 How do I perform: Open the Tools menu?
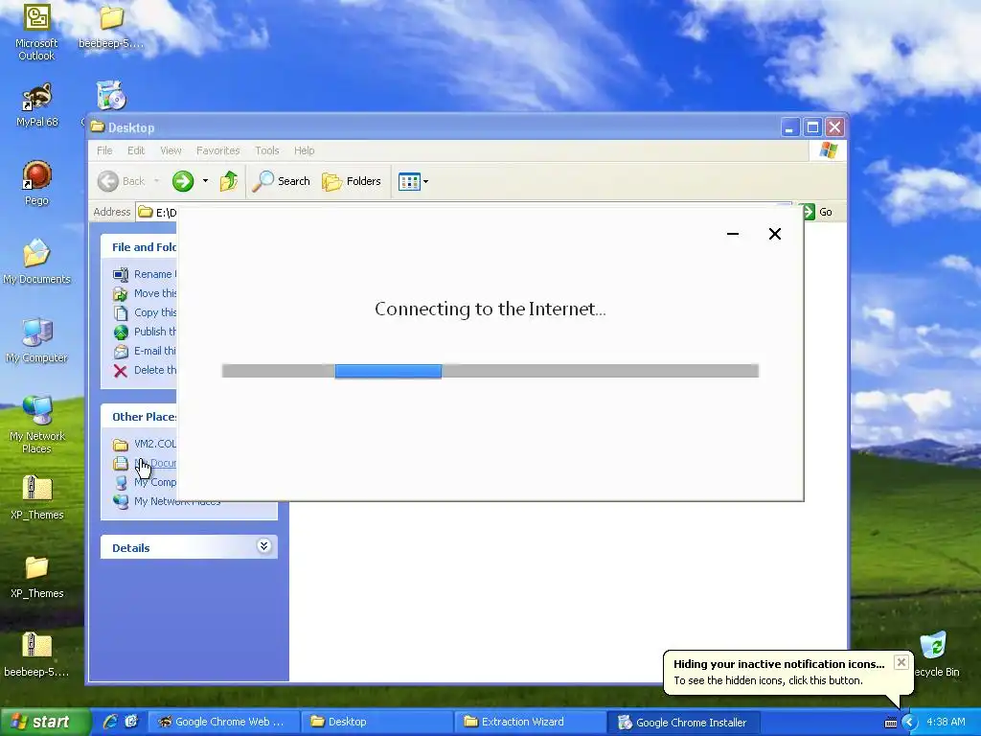click(266, 150)
